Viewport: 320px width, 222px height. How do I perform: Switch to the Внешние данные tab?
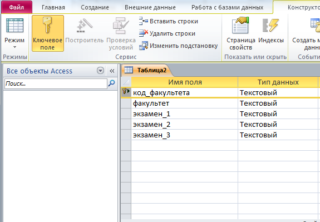click(x=150, y=7)
